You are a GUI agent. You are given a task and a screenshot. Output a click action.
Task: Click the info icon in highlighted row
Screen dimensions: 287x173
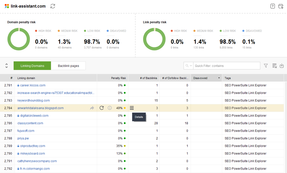click(110, 108)
